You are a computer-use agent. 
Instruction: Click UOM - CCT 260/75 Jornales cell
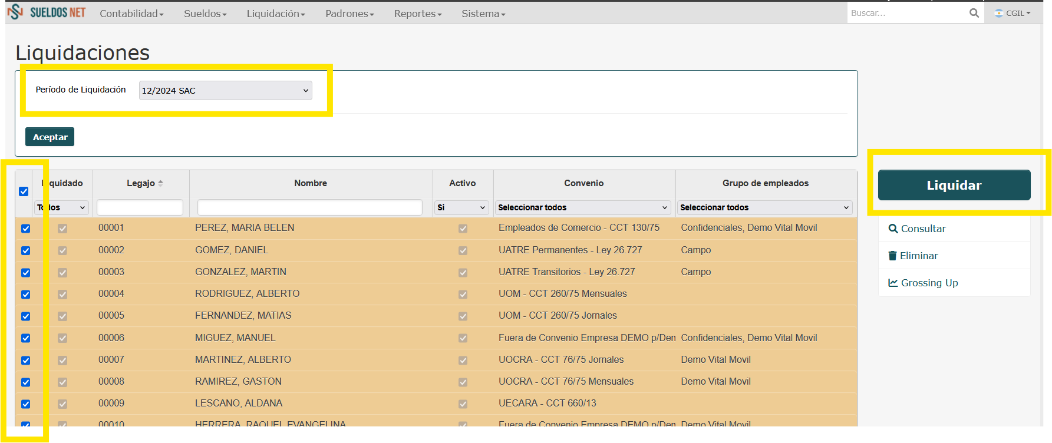pyautogui.click(x=558, y=315)
